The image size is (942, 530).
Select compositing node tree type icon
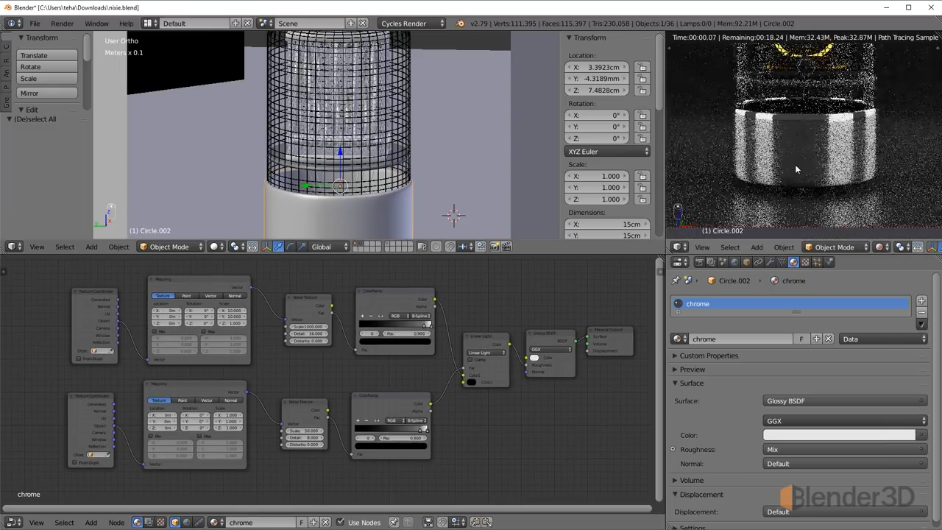point(149,523)
